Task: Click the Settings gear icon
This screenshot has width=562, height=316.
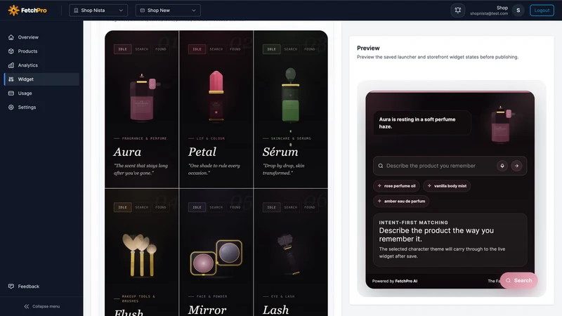Action: tap(11, 107)
